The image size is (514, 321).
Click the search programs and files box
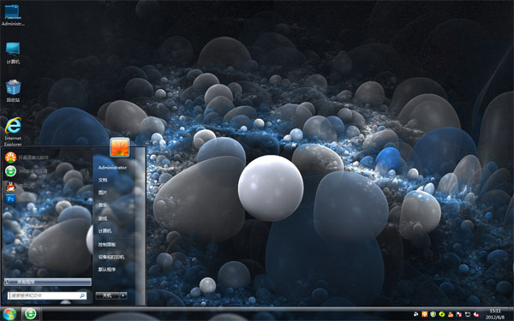47,295
